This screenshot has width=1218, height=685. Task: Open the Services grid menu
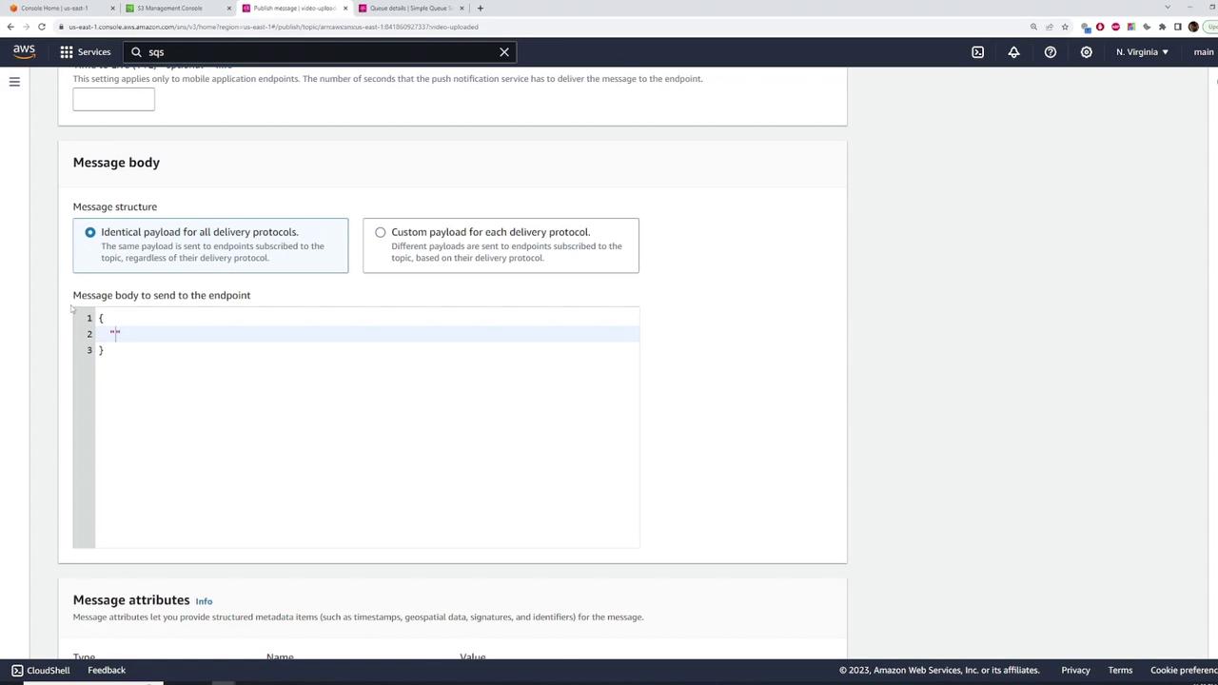click(x=86, y=52)
